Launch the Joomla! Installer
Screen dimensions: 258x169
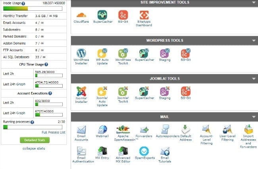(81, 95)
